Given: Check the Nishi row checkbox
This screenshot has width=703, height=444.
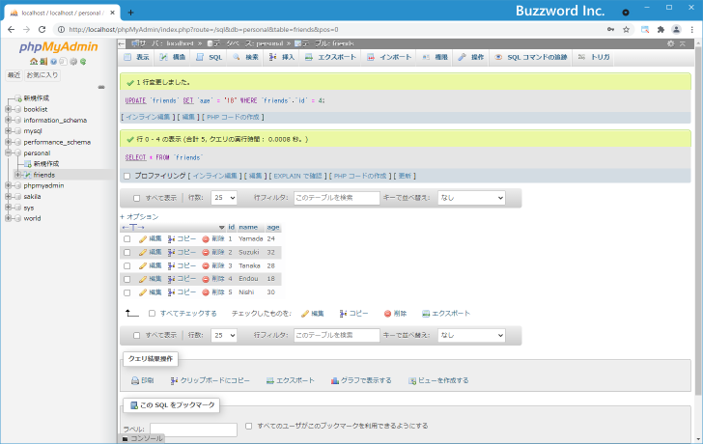Looking at the screenshot, I should pos(127,292).
